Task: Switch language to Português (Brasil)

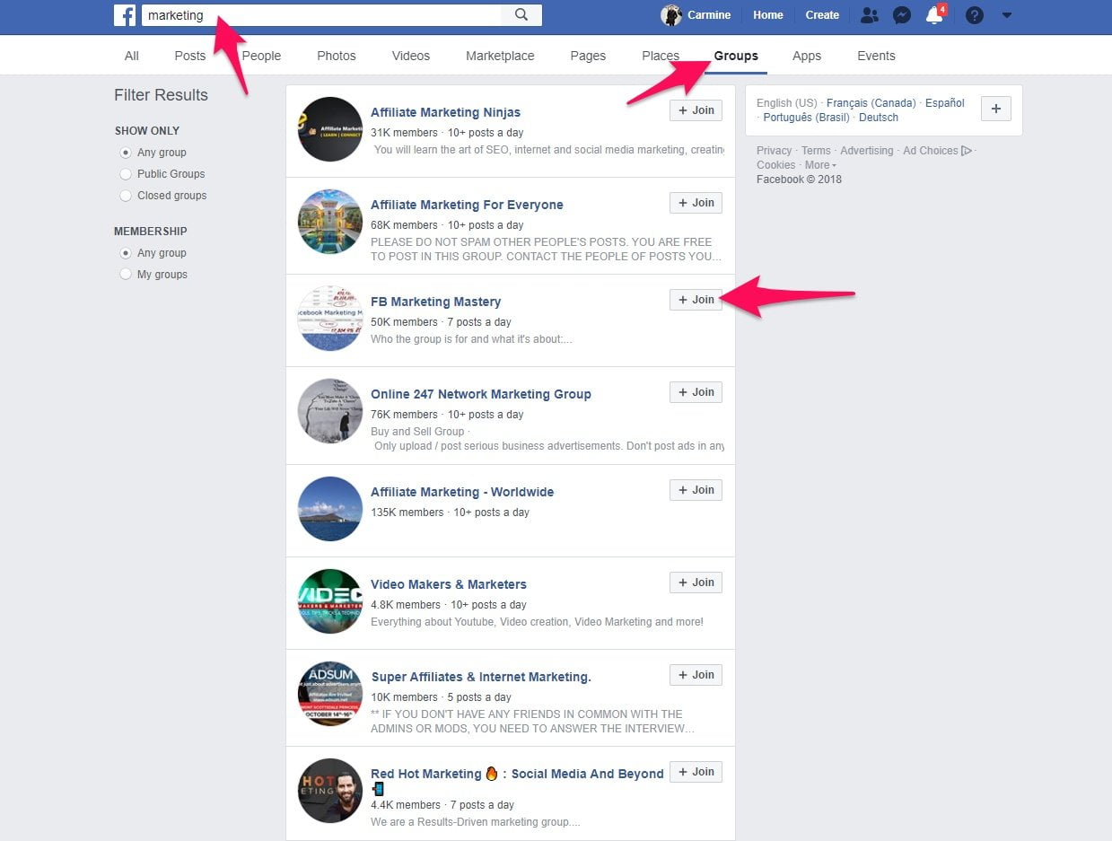Action: tap(806, 118)
